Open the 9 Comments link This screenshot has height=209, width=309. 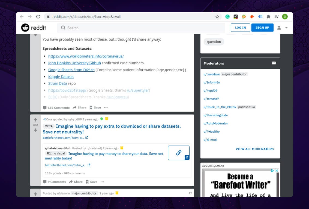point(54,182)
